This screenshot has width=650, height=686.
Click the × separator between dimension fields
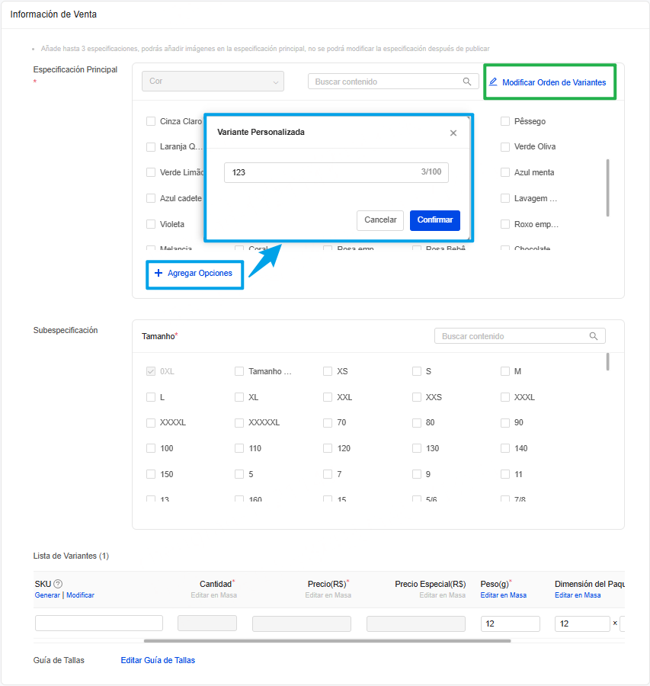point(614,623)
